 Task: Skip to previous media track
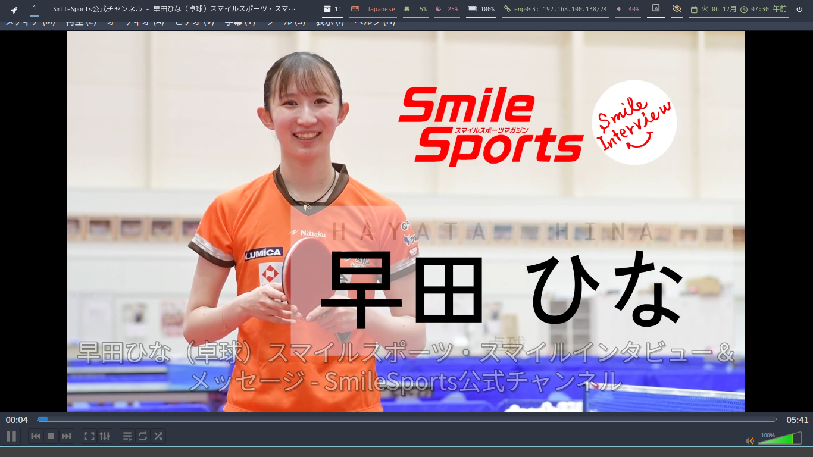(x=36, y=436)
